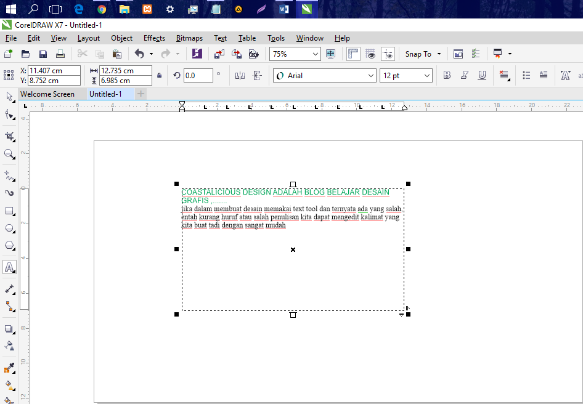Click the X position input field
The width and height of the screenshot is (583, 404).
[55, 70]
